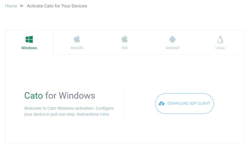
Task: Open the instructions 'Here' link
Action: click(x=104, y=114)
